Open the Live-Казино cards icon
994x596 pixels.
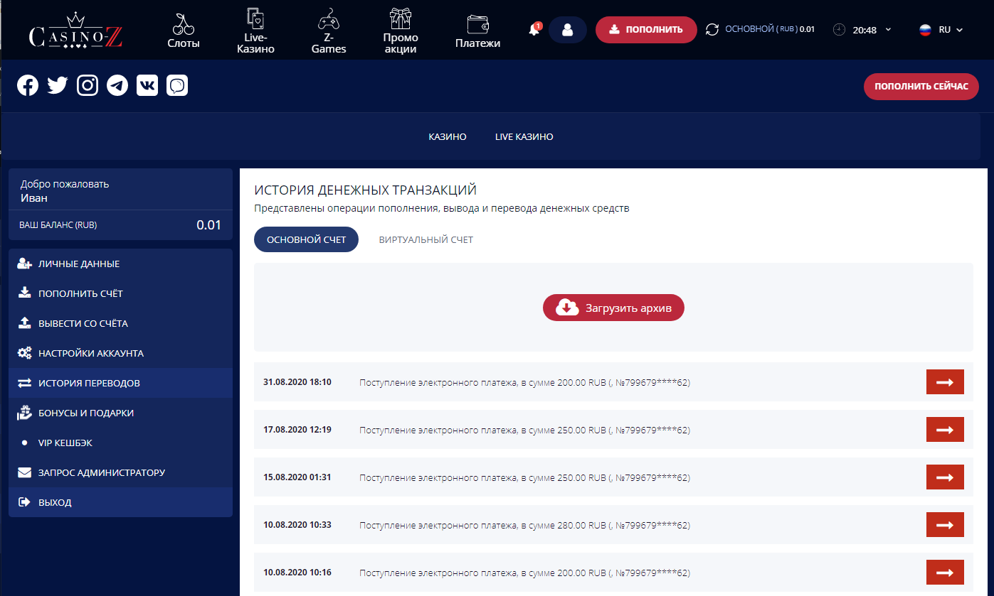[x=255, y=19]
